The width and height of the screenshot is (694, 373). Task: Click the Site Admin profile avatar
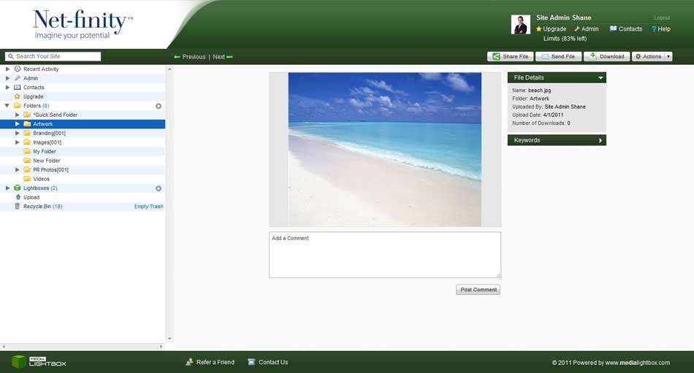[x=520, y=25]
